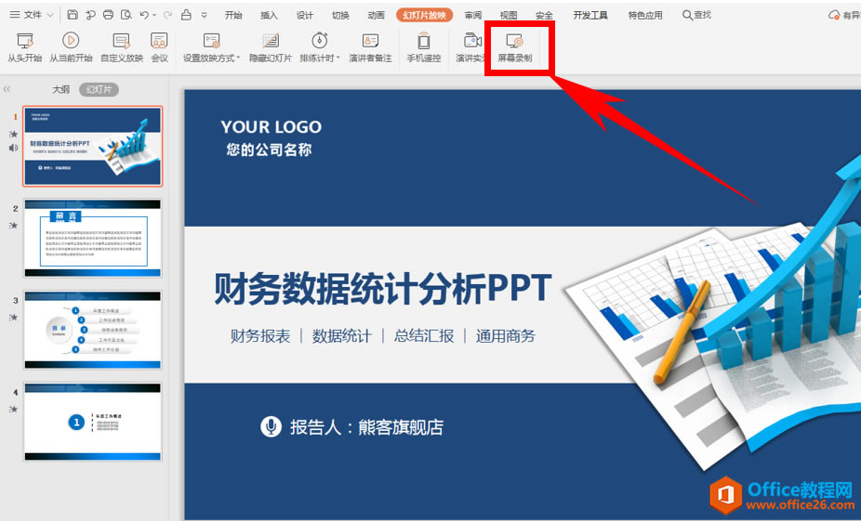Click the save icon in quick access bar

73,15
